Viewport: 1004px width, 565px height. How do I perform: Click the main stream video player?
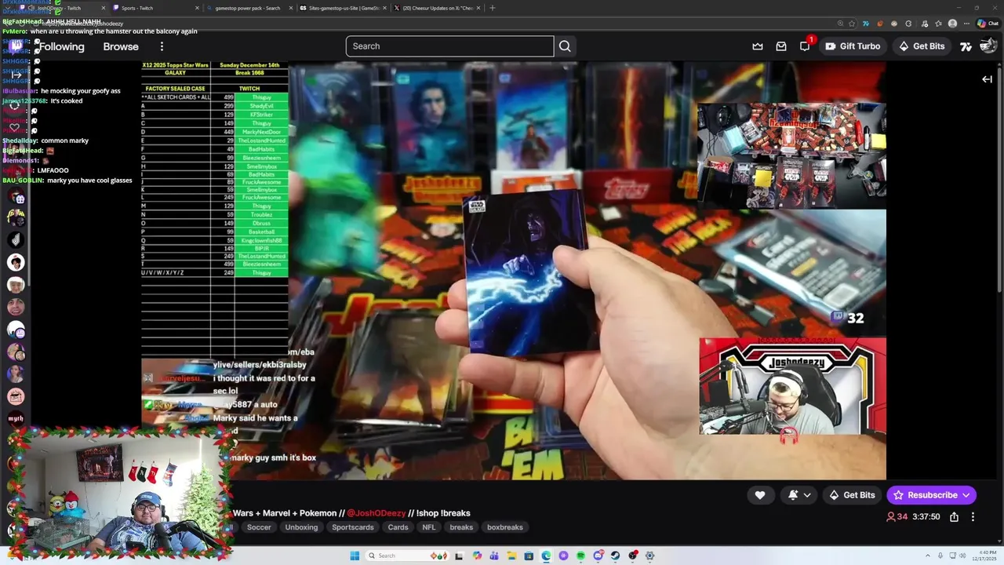click(x=514, y=271)
